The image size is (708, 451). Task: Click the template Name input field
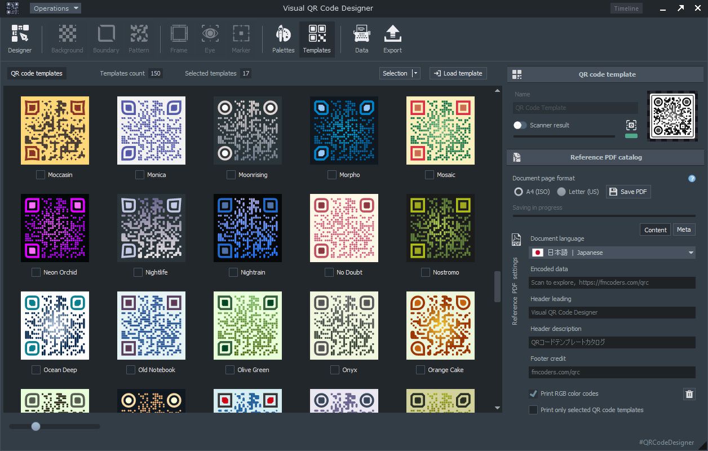tap(576, 108)
